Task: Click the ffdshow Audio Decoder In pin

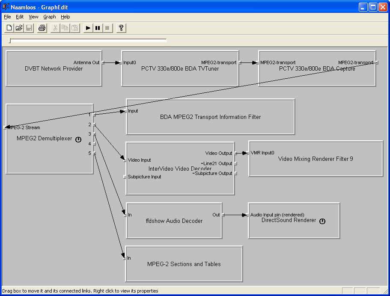Action: (125, 215)
